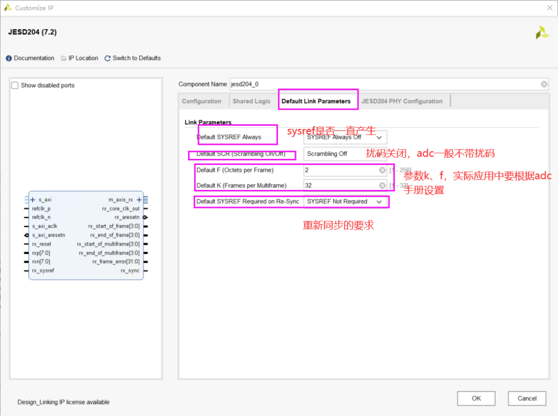
Task: Clear the Component Name field
Action: pyautogui.click(x=544, y=84)
